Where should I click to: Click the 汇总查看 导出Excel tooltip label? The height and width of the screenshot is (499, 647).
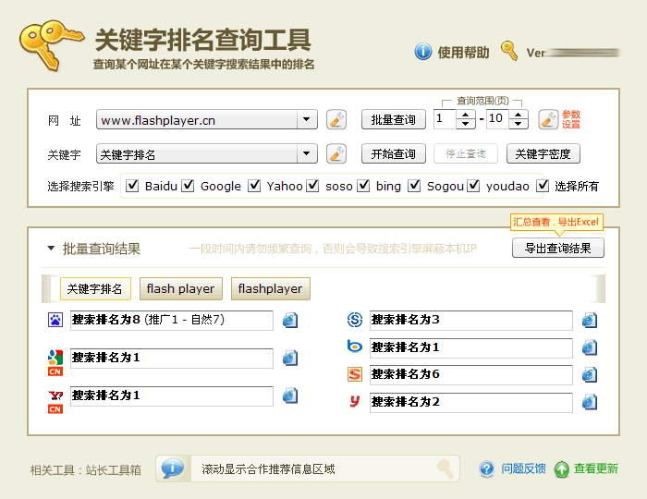(x=556, y=223)
